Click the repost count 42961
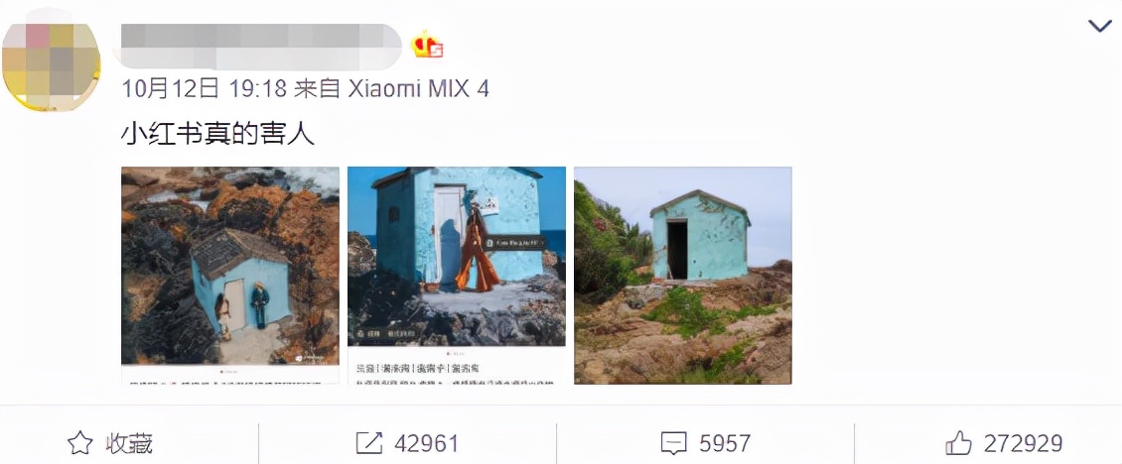Image resolution: width=1122 pixels, height=464 pixels. click(427, 444)
